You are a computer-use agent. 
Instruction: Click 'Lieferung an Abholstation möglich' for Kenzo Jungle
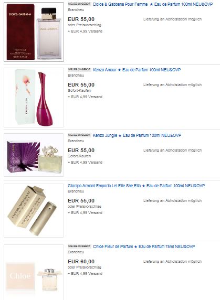coord(173,151)
